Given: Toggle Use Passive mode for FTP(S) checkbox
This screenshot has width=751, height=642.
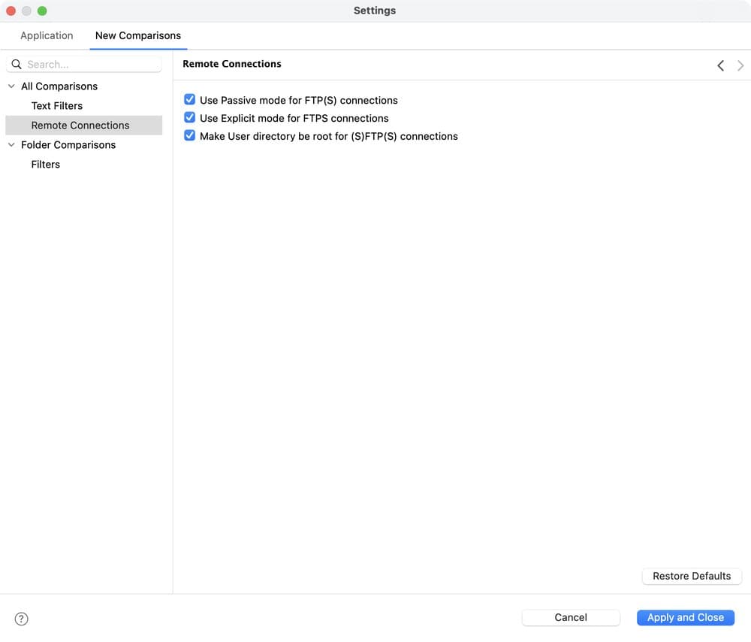Looking at the screenshot, I should click(x=190, y=99).
